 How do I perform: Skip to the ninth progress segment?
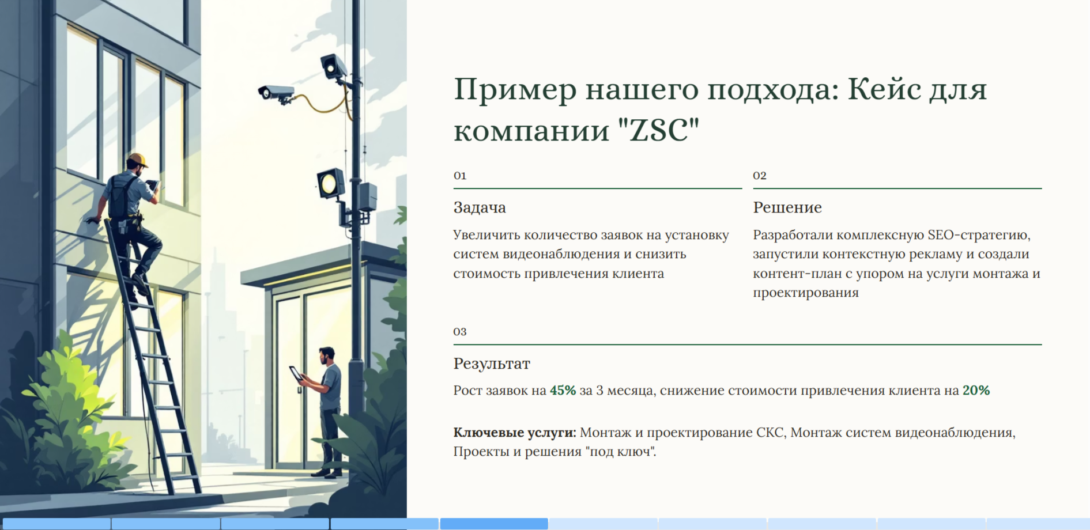tap(932, 524)
